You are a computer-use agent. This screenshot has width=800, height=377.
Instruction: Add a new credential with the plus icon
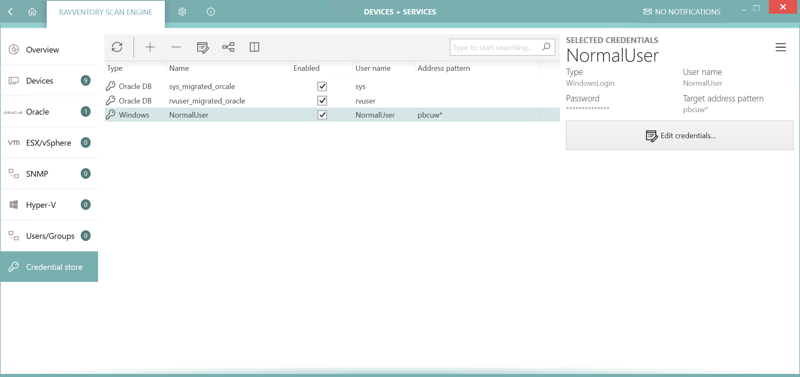pos(150,47)
